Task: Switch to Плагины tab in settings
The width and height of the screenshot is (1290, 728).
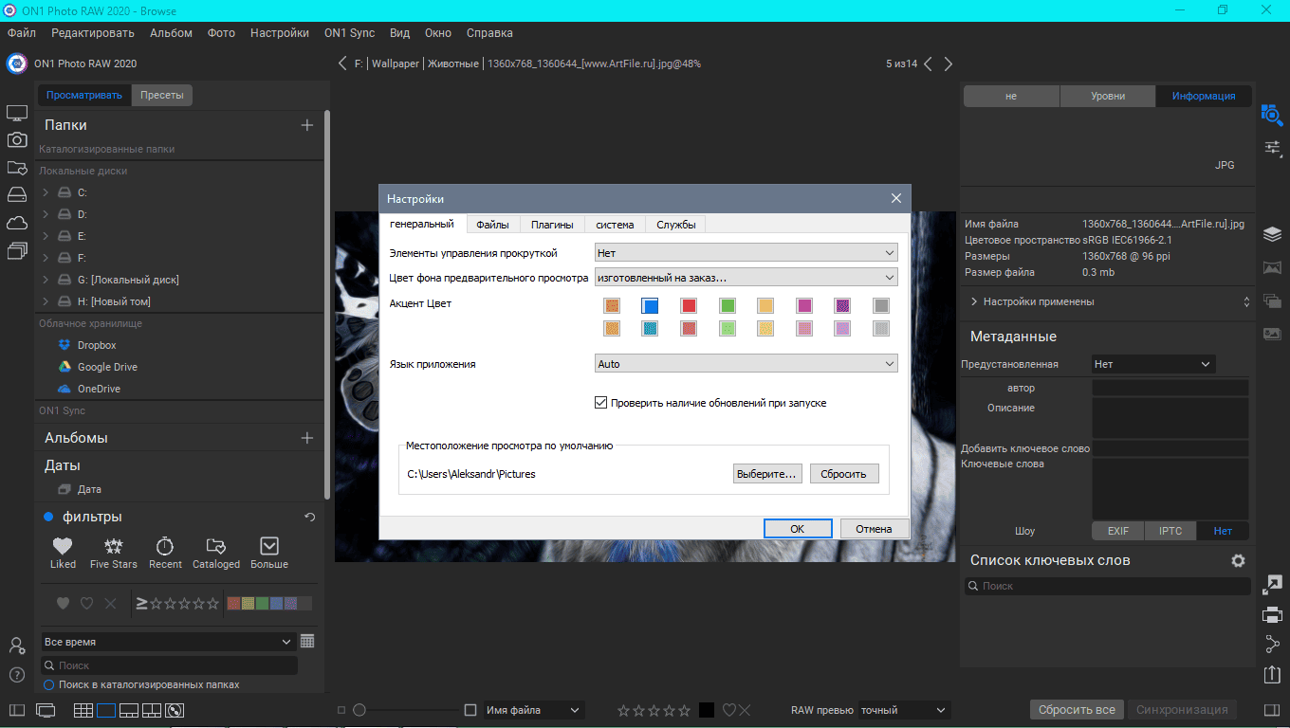Action: [x=552, y=225]
